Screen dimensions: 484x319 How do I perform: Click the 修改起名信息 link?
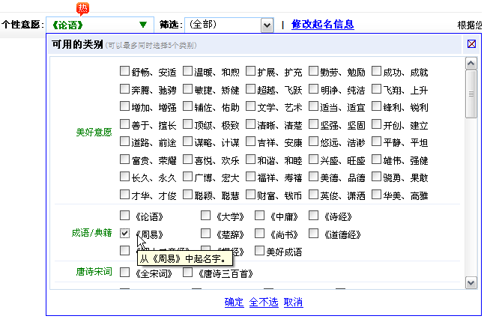coord(322,25)
